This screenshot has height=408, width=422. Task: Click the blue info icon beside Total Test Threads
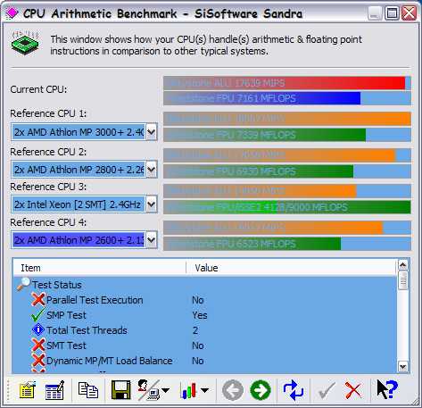[x=38, y=329]
